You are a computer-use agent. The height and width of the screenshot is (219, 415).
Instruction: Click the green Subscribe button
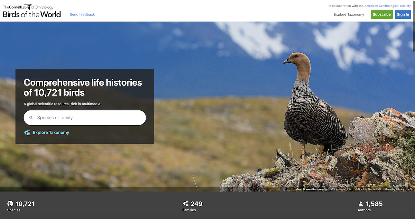coord(382,14)
